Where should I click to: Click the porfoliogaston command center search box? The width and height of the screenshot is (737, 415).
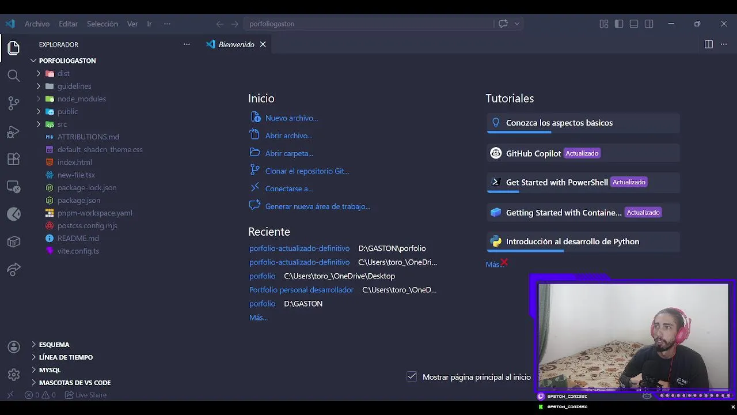click(x=368, y=24)
